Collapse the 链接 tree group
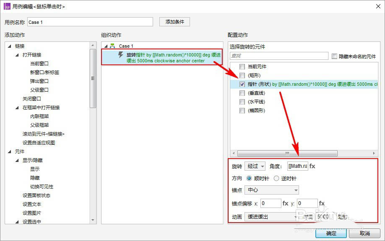 click(x=10, y=46)
